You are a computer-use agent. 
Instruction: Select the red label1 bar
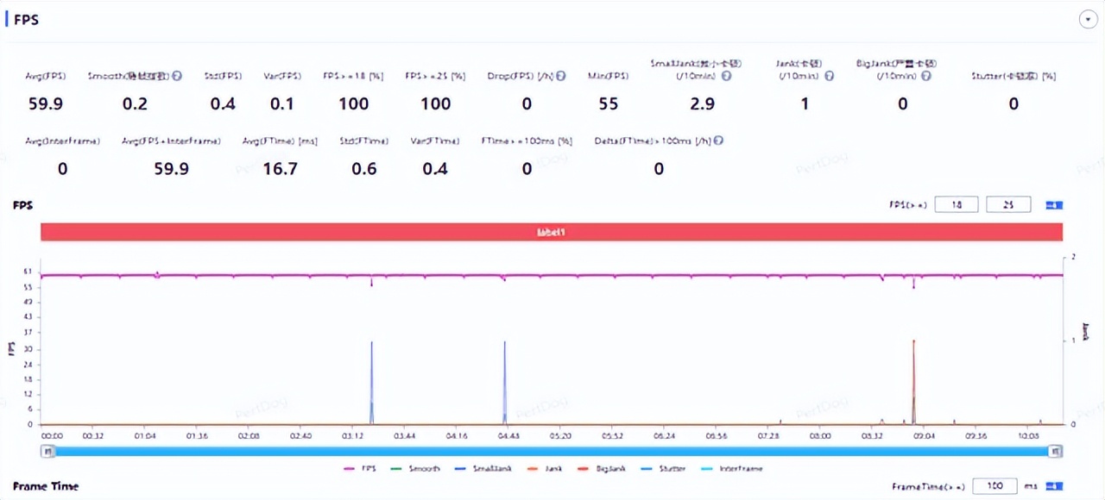tap(551, 233)
